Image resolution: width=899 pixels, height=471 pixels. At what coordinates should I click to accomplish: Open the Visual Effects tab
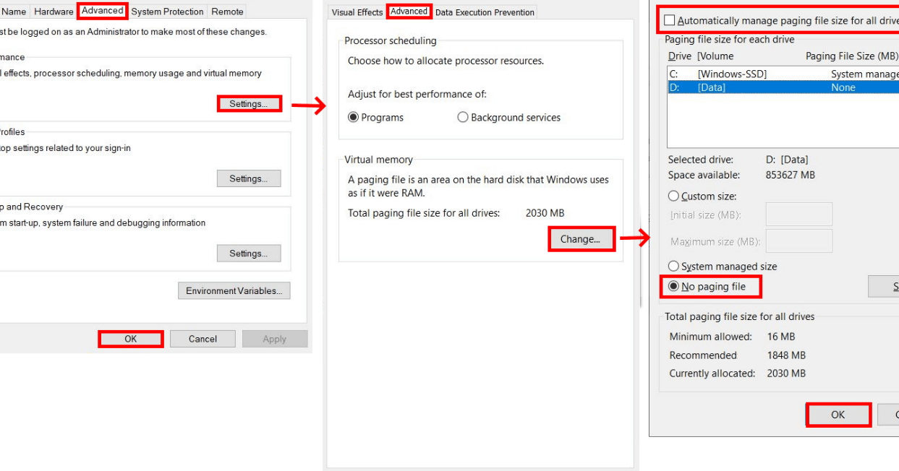(357, 12)
